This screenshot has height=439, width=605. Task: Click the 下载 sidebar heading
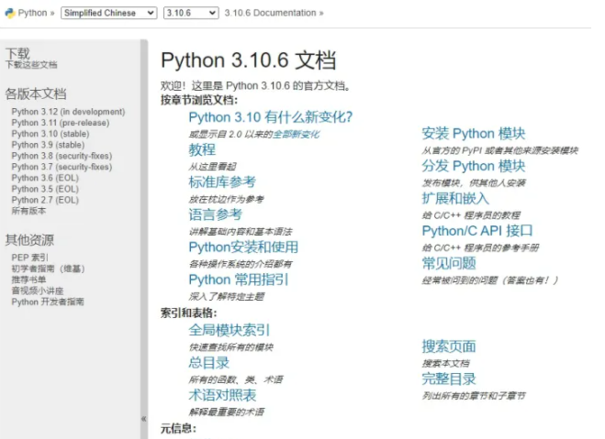point(17,53)
